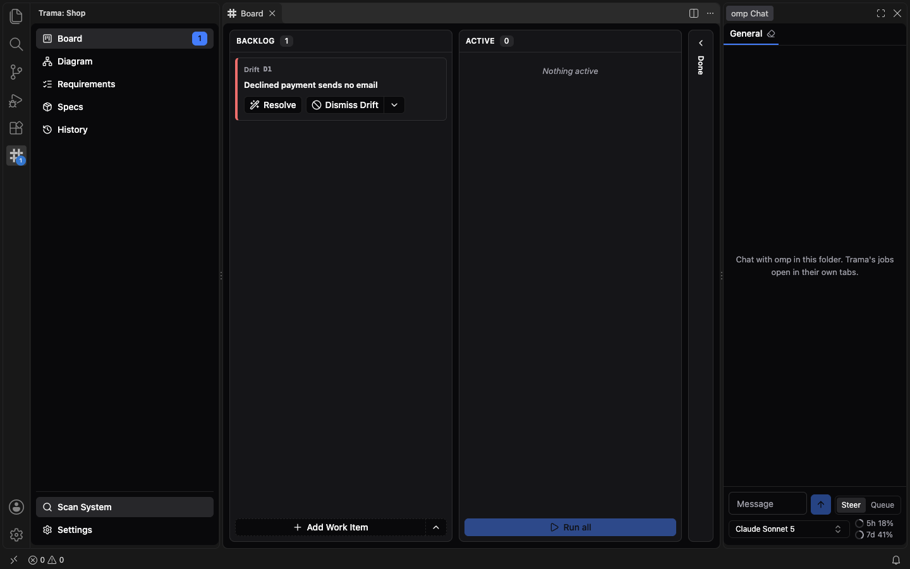Open remote window status icon
The width and height of the screenshot is (910, 569).
tap(14, 560)
